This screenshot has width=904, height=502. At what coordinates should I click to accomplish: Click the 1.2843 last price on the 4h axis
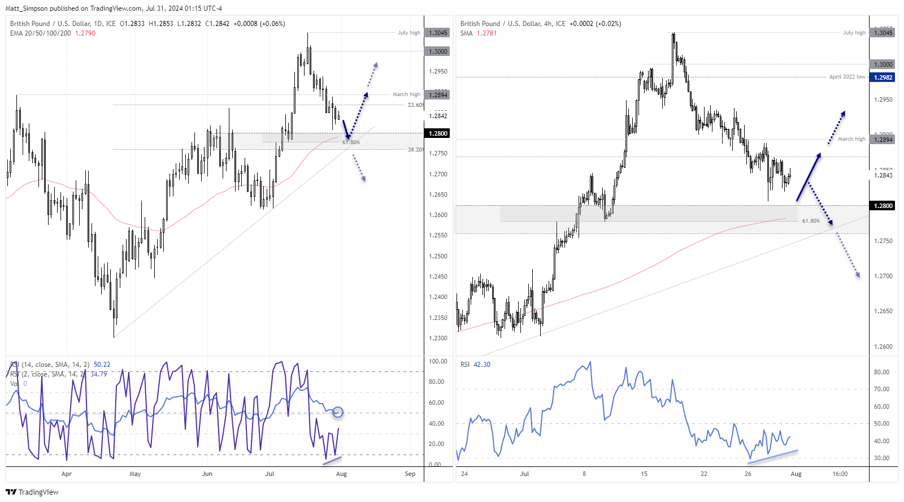coord(883,175)
